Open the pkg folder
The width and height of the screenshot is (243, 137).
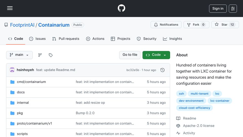pyautogui.click(x=20, y=113)
